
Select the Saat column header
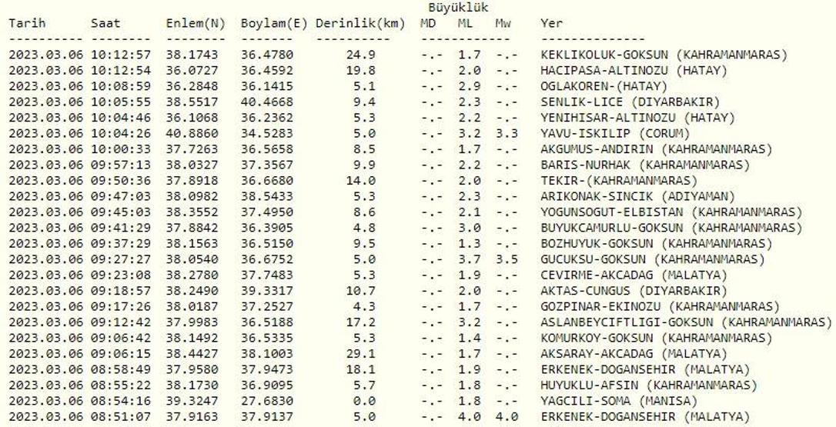[x=105, y=23]
